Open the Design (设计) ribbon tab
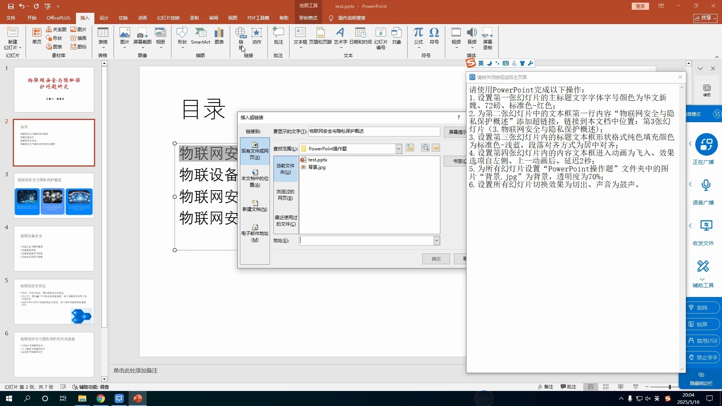722x406 pixels. (104, 18)
